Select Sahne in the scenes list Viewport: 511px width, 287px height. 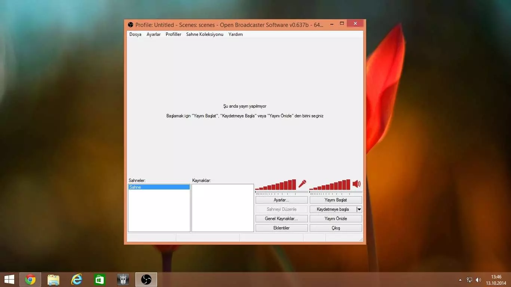[159, 187]
